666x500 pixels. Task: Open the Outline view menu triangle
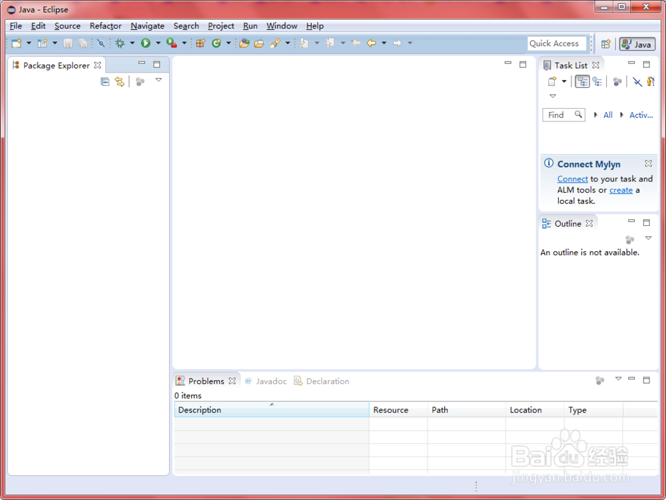point(648,238)
